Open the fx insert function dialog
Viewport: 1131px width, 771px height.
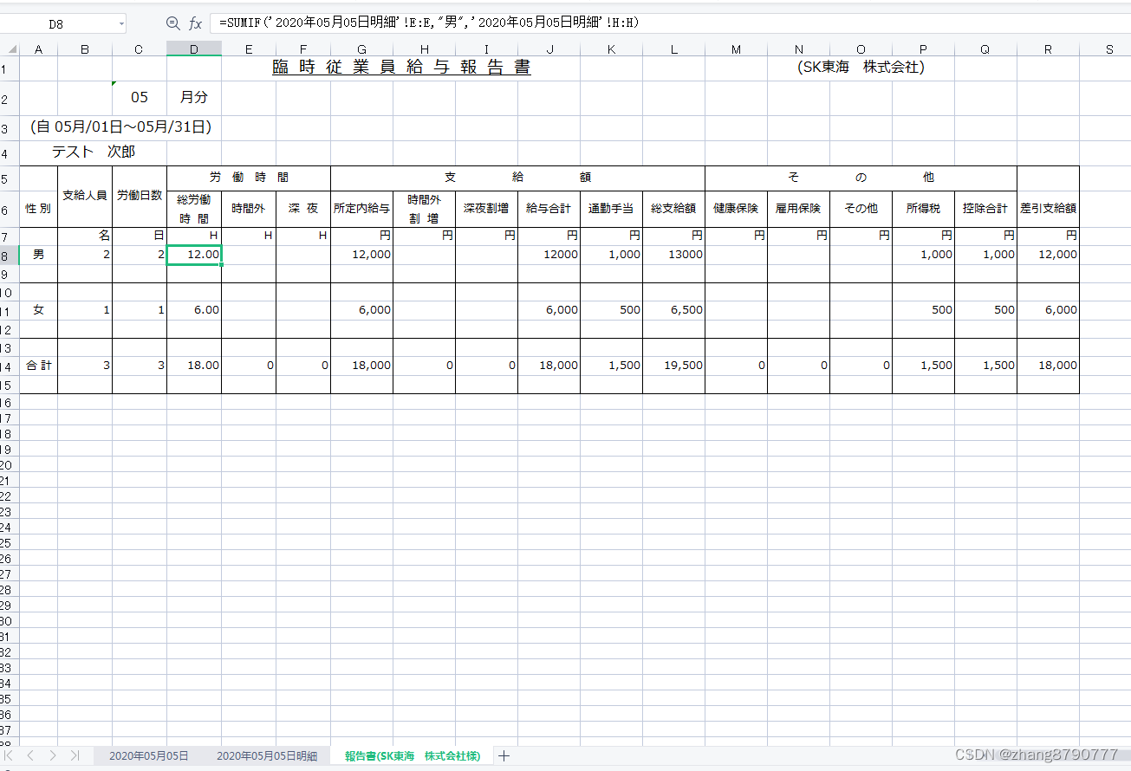click(x=196, y=23)
